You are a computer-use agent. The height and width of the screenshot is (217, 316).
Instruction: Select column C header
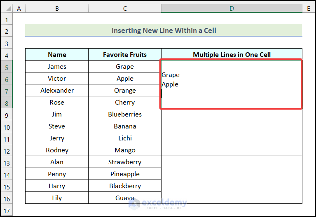124,8
